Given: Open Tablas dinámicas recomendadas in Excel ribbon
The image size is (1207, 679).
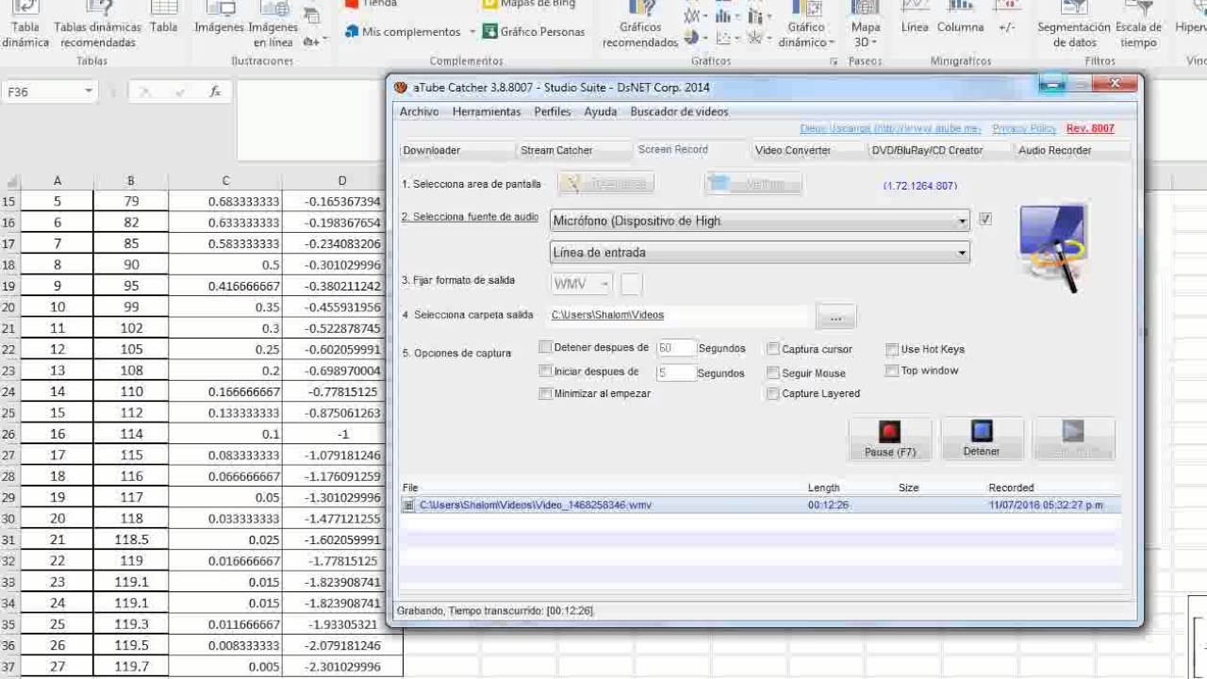Looking at the screenshot, I should point(98,25).
